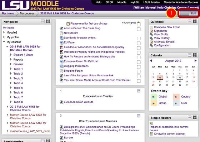This screenshot has width=200, height=142.
Task: Check completion box for Freedom of Association
Action: pos(139,48)
